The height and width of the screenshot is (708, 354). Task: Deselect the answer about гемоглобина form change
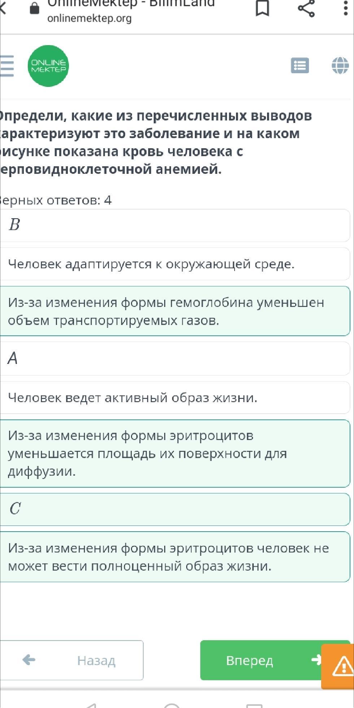point(175,311)
